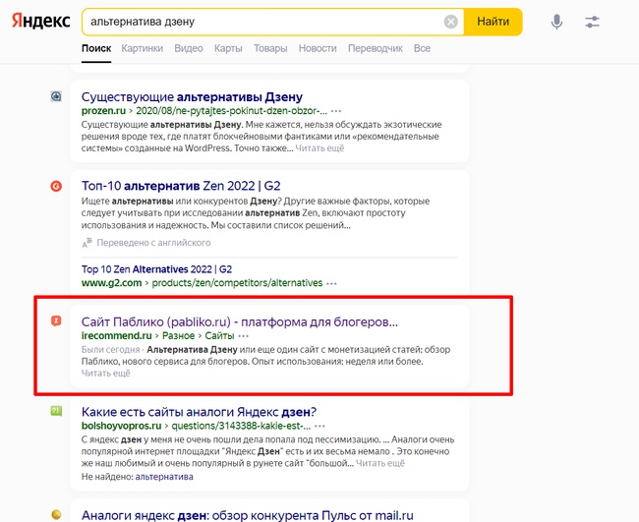The width and height of the screenshot is (639, 522).
Task: Open more options for irecommend.ru result
Action: tap(243, 336)
